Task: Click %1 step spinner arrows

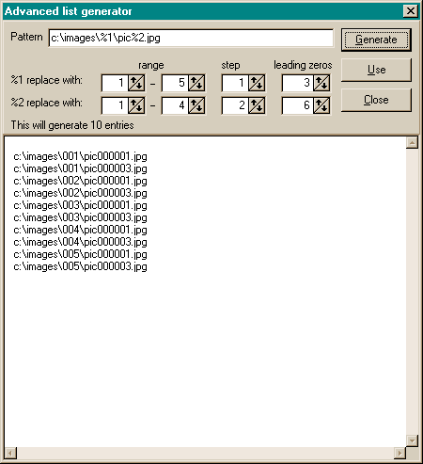Action: (x=257, y=83)
